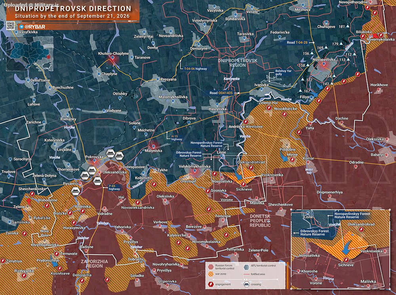Click the red advance arrow above Zelene
The image size is (396, 295).
coord(29,201)
